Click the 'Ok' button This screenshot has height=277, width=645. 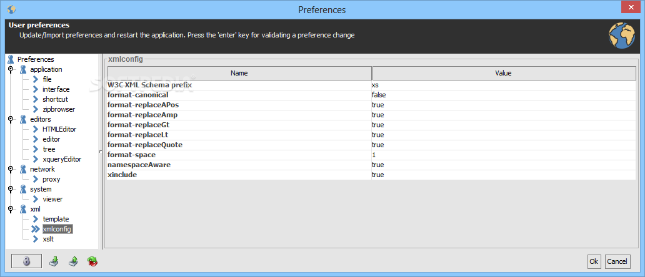(594, 261)
